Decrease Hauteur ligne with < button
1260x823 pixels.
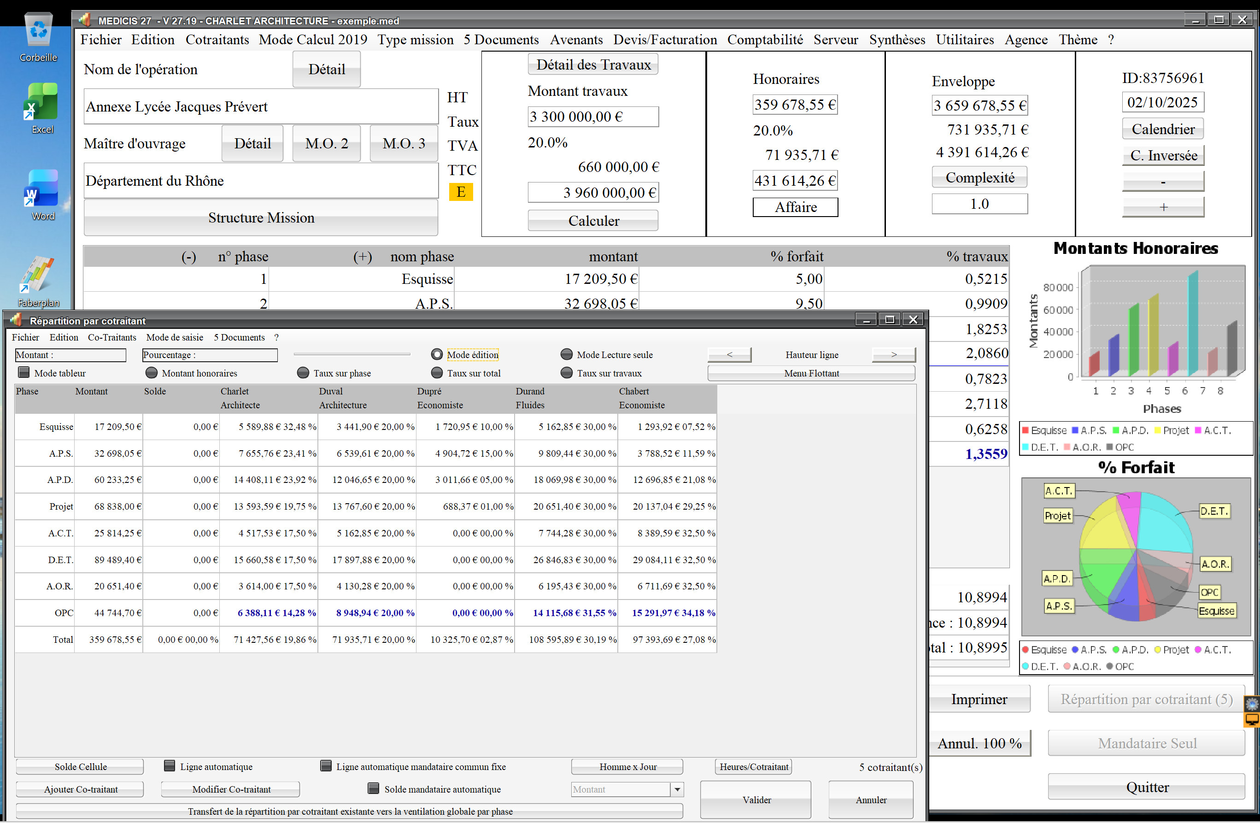point(730,354)
